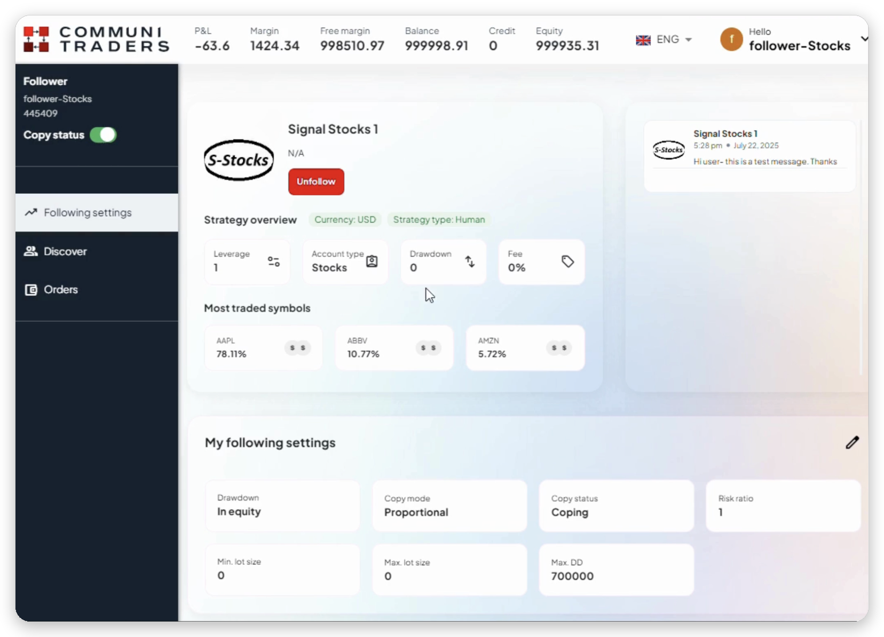This screenshot has height=637, width=884.
Task: Click the My following settings heading
Action: tap(270, 443)
